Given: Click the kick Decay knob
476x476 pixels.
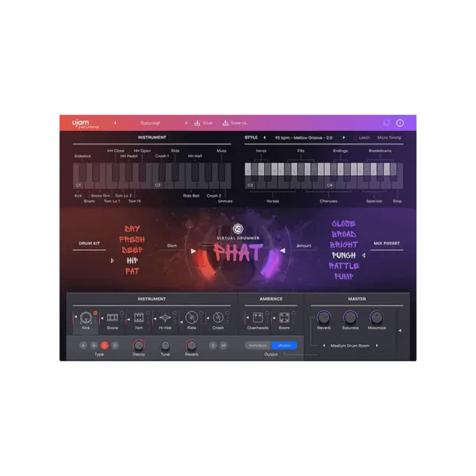Looking at the screenshot, I should [x=139, y=345].
